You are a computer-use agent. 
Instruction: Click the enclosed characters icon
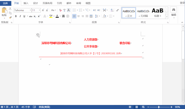click(x=68, y=16)
